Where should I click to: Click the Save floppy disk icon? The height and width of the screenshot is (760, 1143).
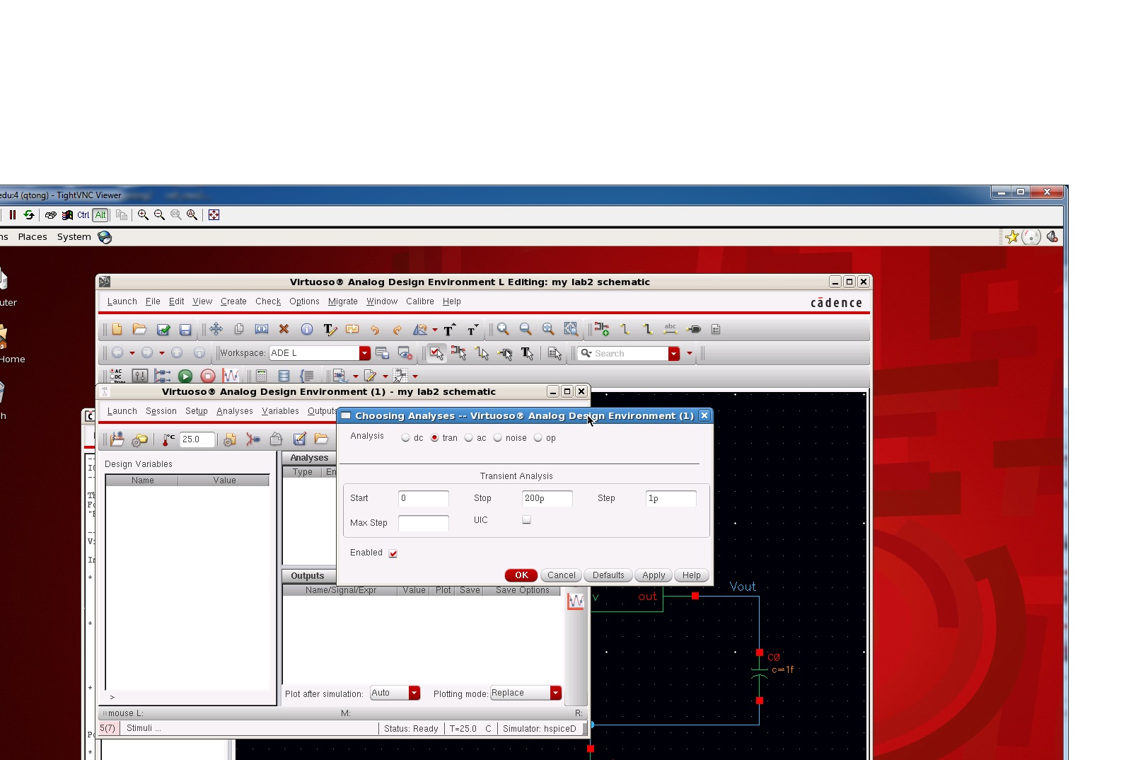pos(185,329)
